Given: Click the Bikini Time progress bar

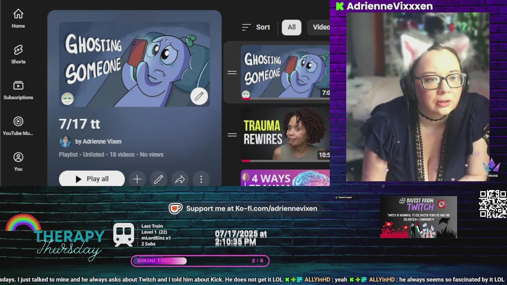Looking at the screenshot, I should point(200,261).
